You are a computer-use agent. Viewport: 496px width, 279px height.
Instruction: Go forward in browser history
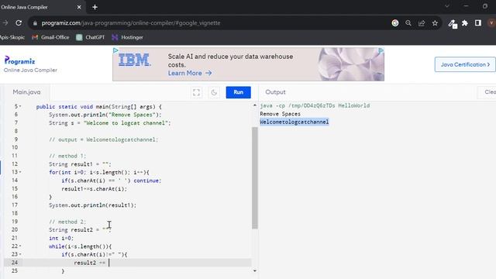coord(5,22)
